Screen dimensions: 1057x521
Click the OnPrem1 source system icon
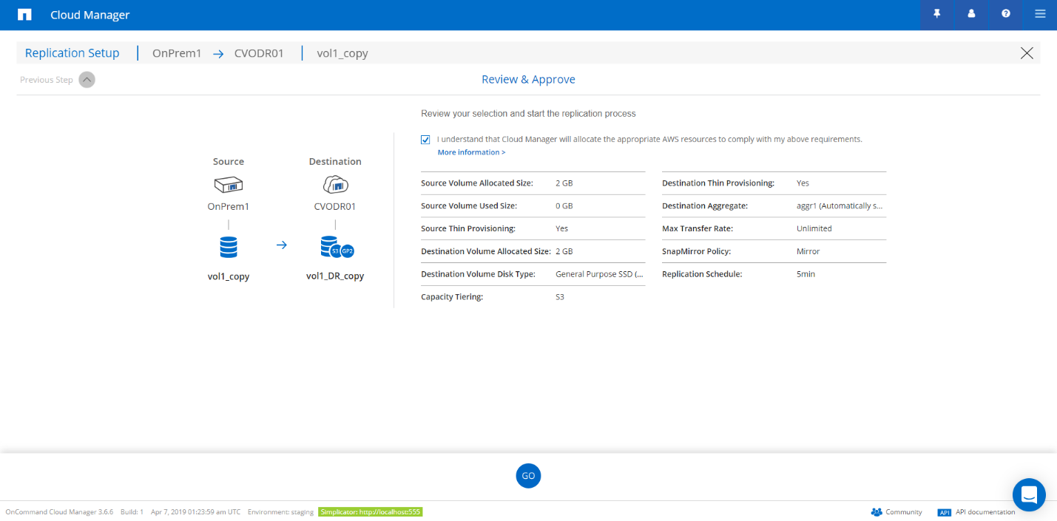pos(229,185)
